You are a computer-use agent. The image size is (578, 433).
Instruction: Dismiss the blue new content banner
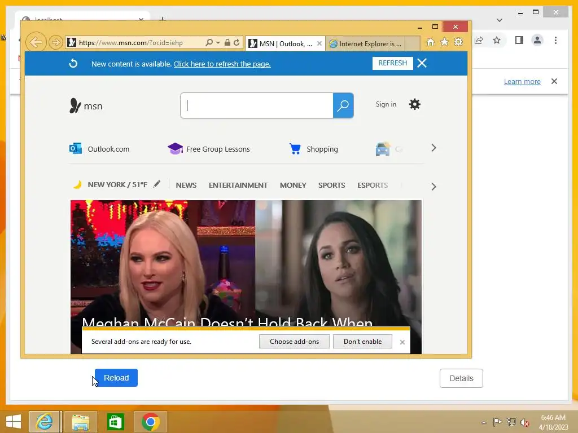coord(422,63)
